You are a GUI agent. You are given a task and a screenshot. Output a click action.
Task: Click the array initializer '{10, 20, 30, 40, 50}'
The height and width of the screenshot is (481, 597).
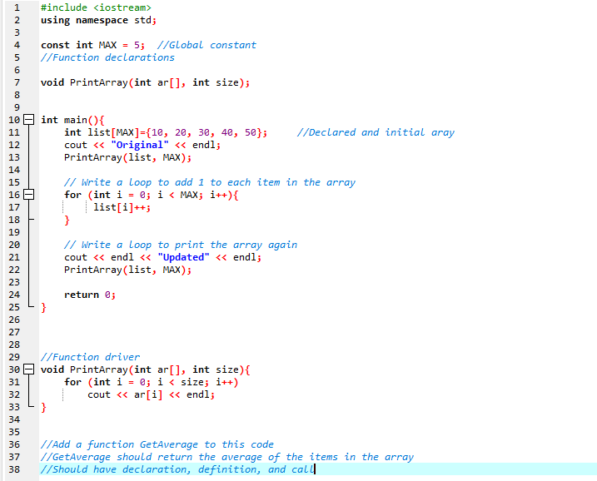pos(204,132)
